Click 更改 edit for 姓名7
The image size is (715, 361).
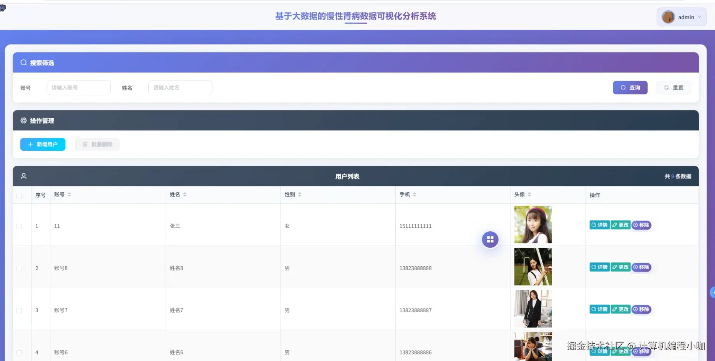[620, 309]
